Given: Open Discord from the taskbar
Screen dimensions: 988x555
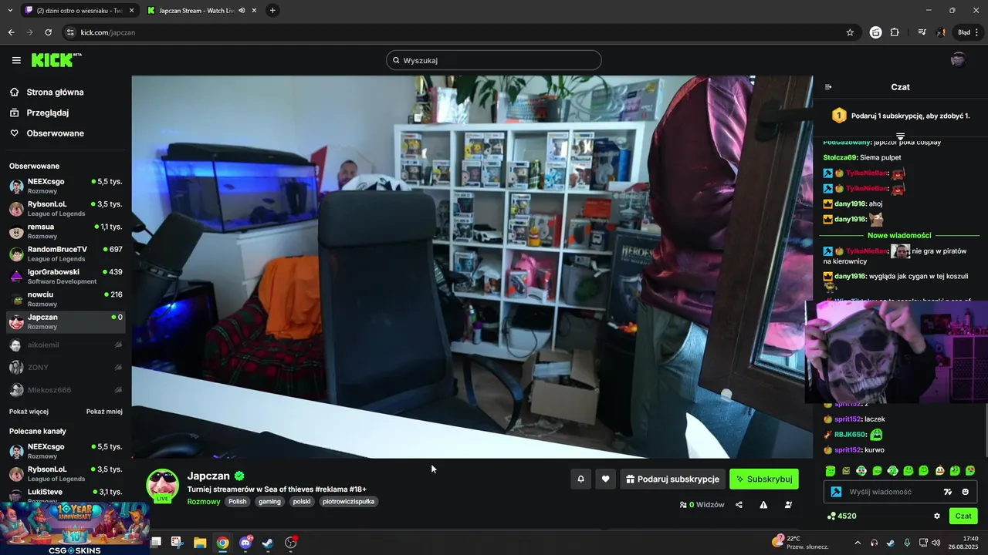Looking at the screenshot, I should point(246,543).
